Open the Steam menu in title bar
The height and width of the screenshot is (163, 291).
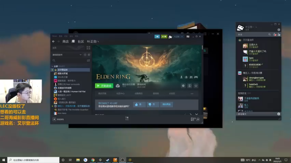[55, 36]
